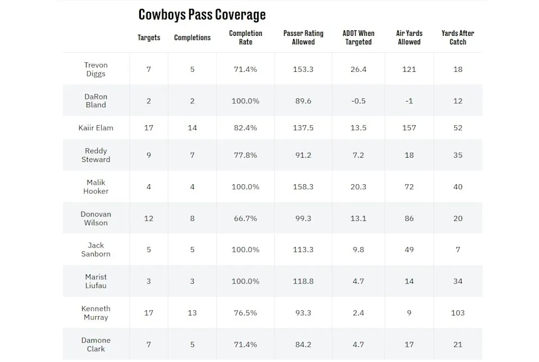
Task: Select the Trevon Diggs row name
Action: pyautogui.click(x=96, y=70)
